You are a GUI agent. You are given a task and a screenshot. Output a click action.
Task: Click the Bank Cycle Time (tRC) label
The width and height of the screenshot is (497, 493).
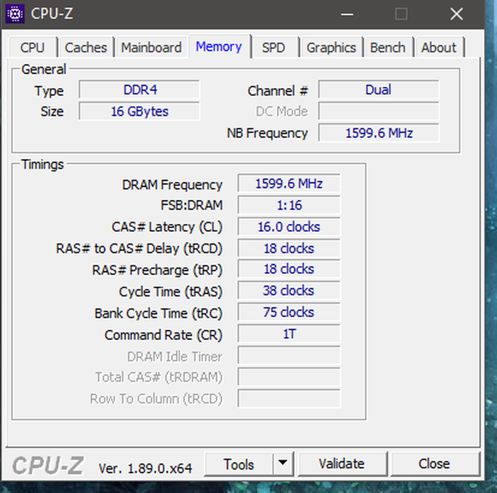pyautogui.click(x=158, y=314)
